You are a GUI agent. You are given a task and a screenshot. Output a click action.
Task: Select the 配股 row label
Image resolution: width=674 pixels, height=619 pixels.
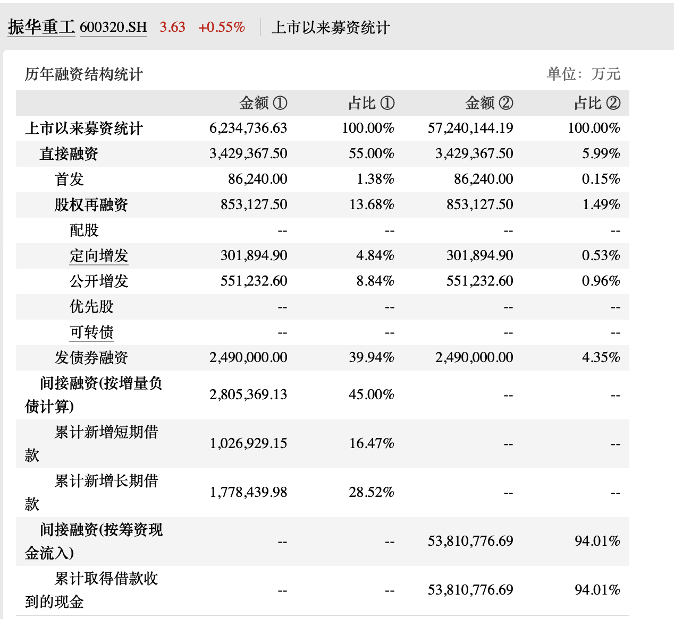(84, 230)
